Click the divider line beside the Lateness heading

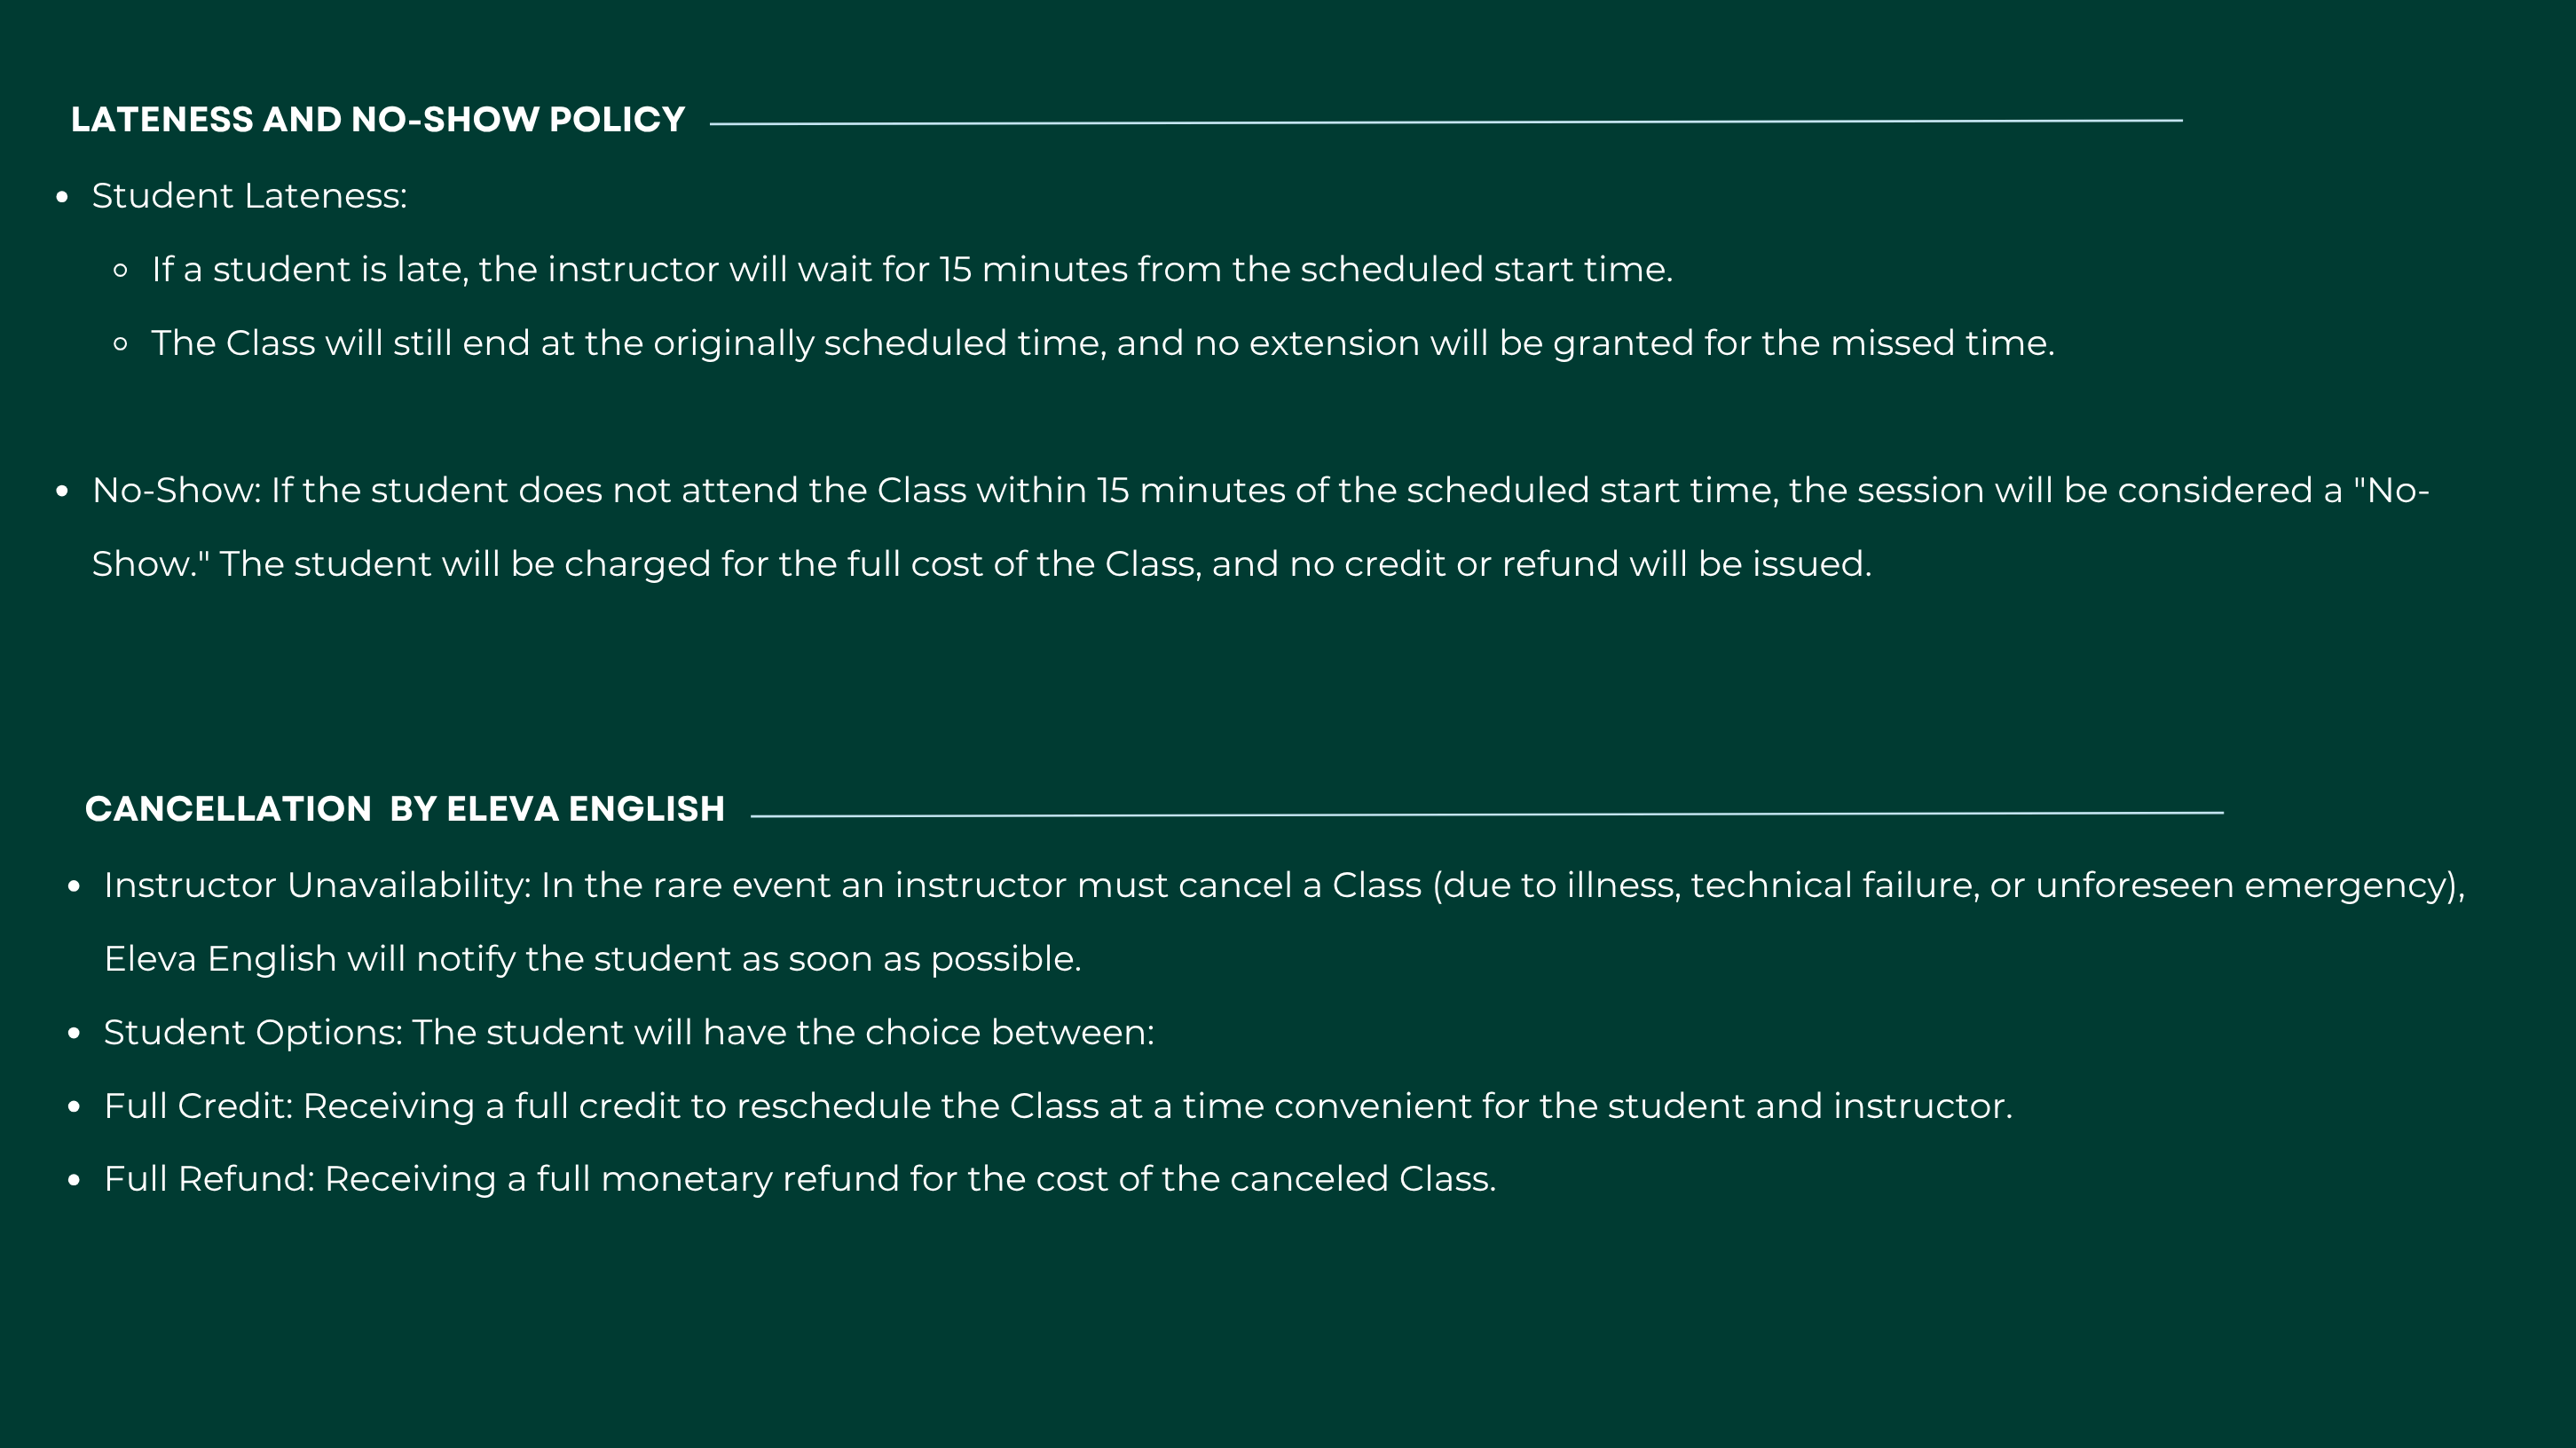[1445, 122]
